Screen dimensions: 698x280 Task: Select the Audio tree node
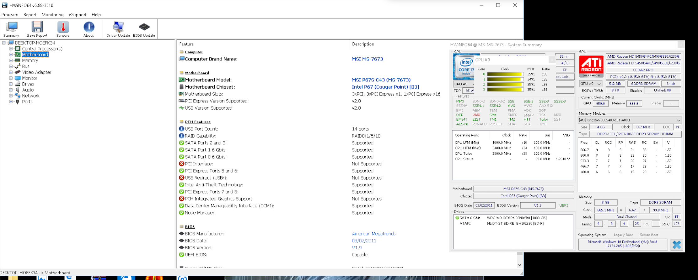coord(28,90)
